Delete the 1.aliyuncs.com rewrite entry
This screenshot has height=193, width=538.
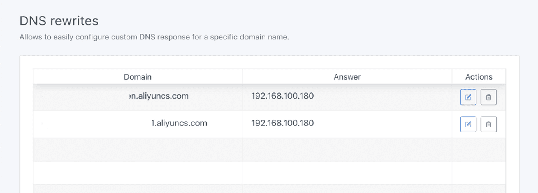point(488,124)
